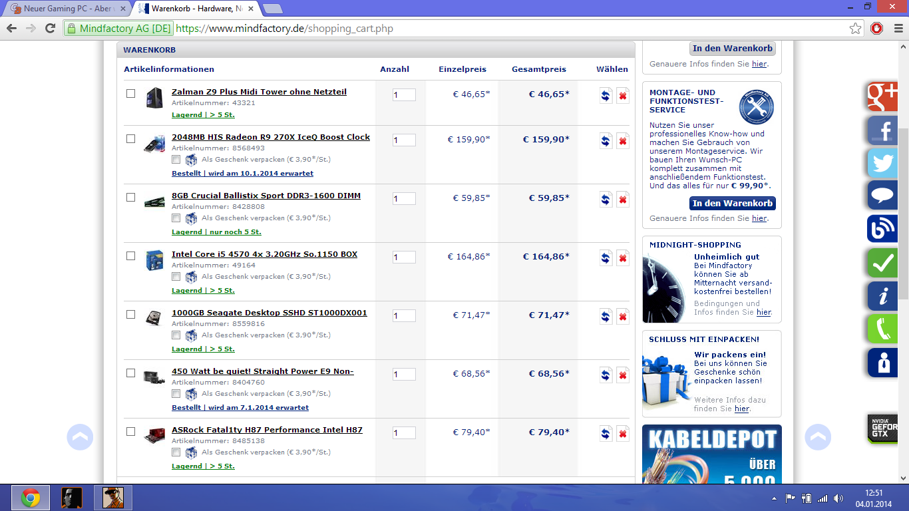Update quantity for Seagate Desktop SSHD row
Screen dimensions: 909x511
[606, 317]
